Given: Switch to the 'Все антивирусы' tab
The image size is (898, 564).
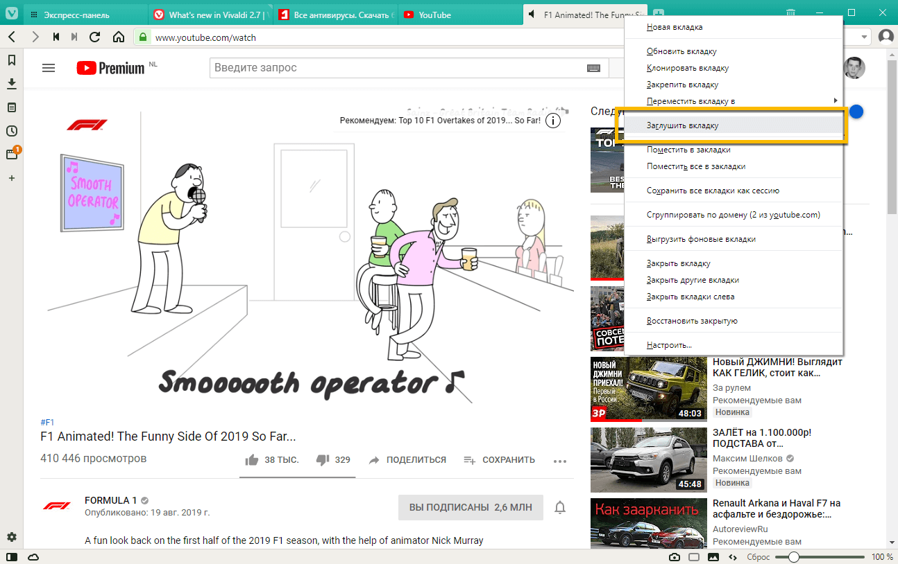Looking at the screenshot, I should pyautogui.click(x=337, y=15).
